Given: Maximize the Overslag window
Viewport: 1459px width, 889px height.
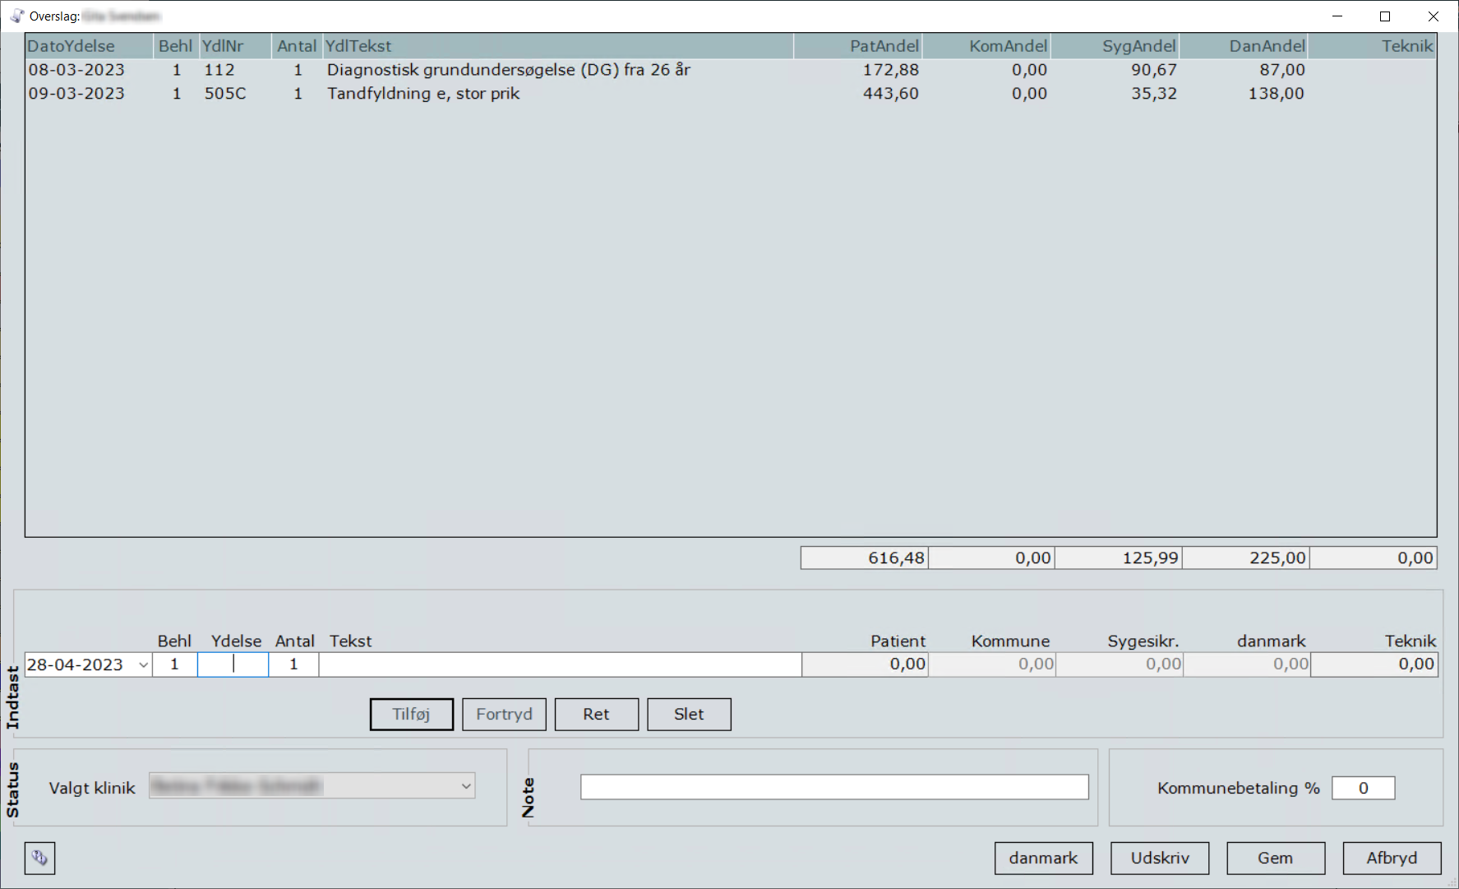Looking at the screenshot, I should click(1385, 16).
